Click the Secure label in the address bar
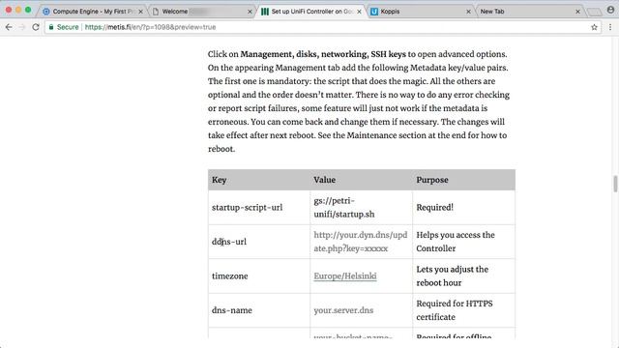 [x=68, y=27]
